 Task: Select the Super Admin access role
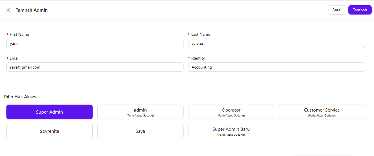50,112
